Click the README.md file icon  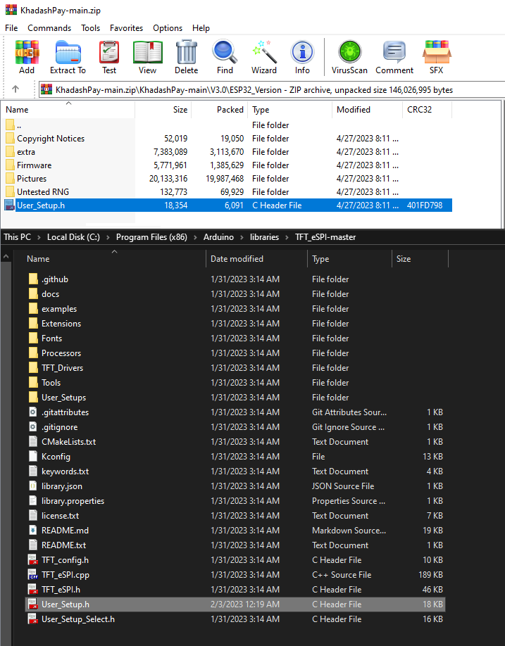coord(33,530)
